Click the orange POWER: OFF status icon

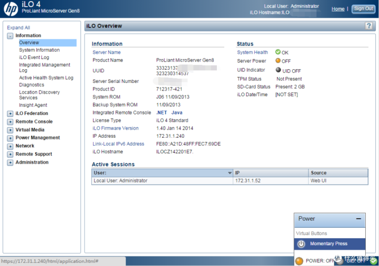[299, 261]
